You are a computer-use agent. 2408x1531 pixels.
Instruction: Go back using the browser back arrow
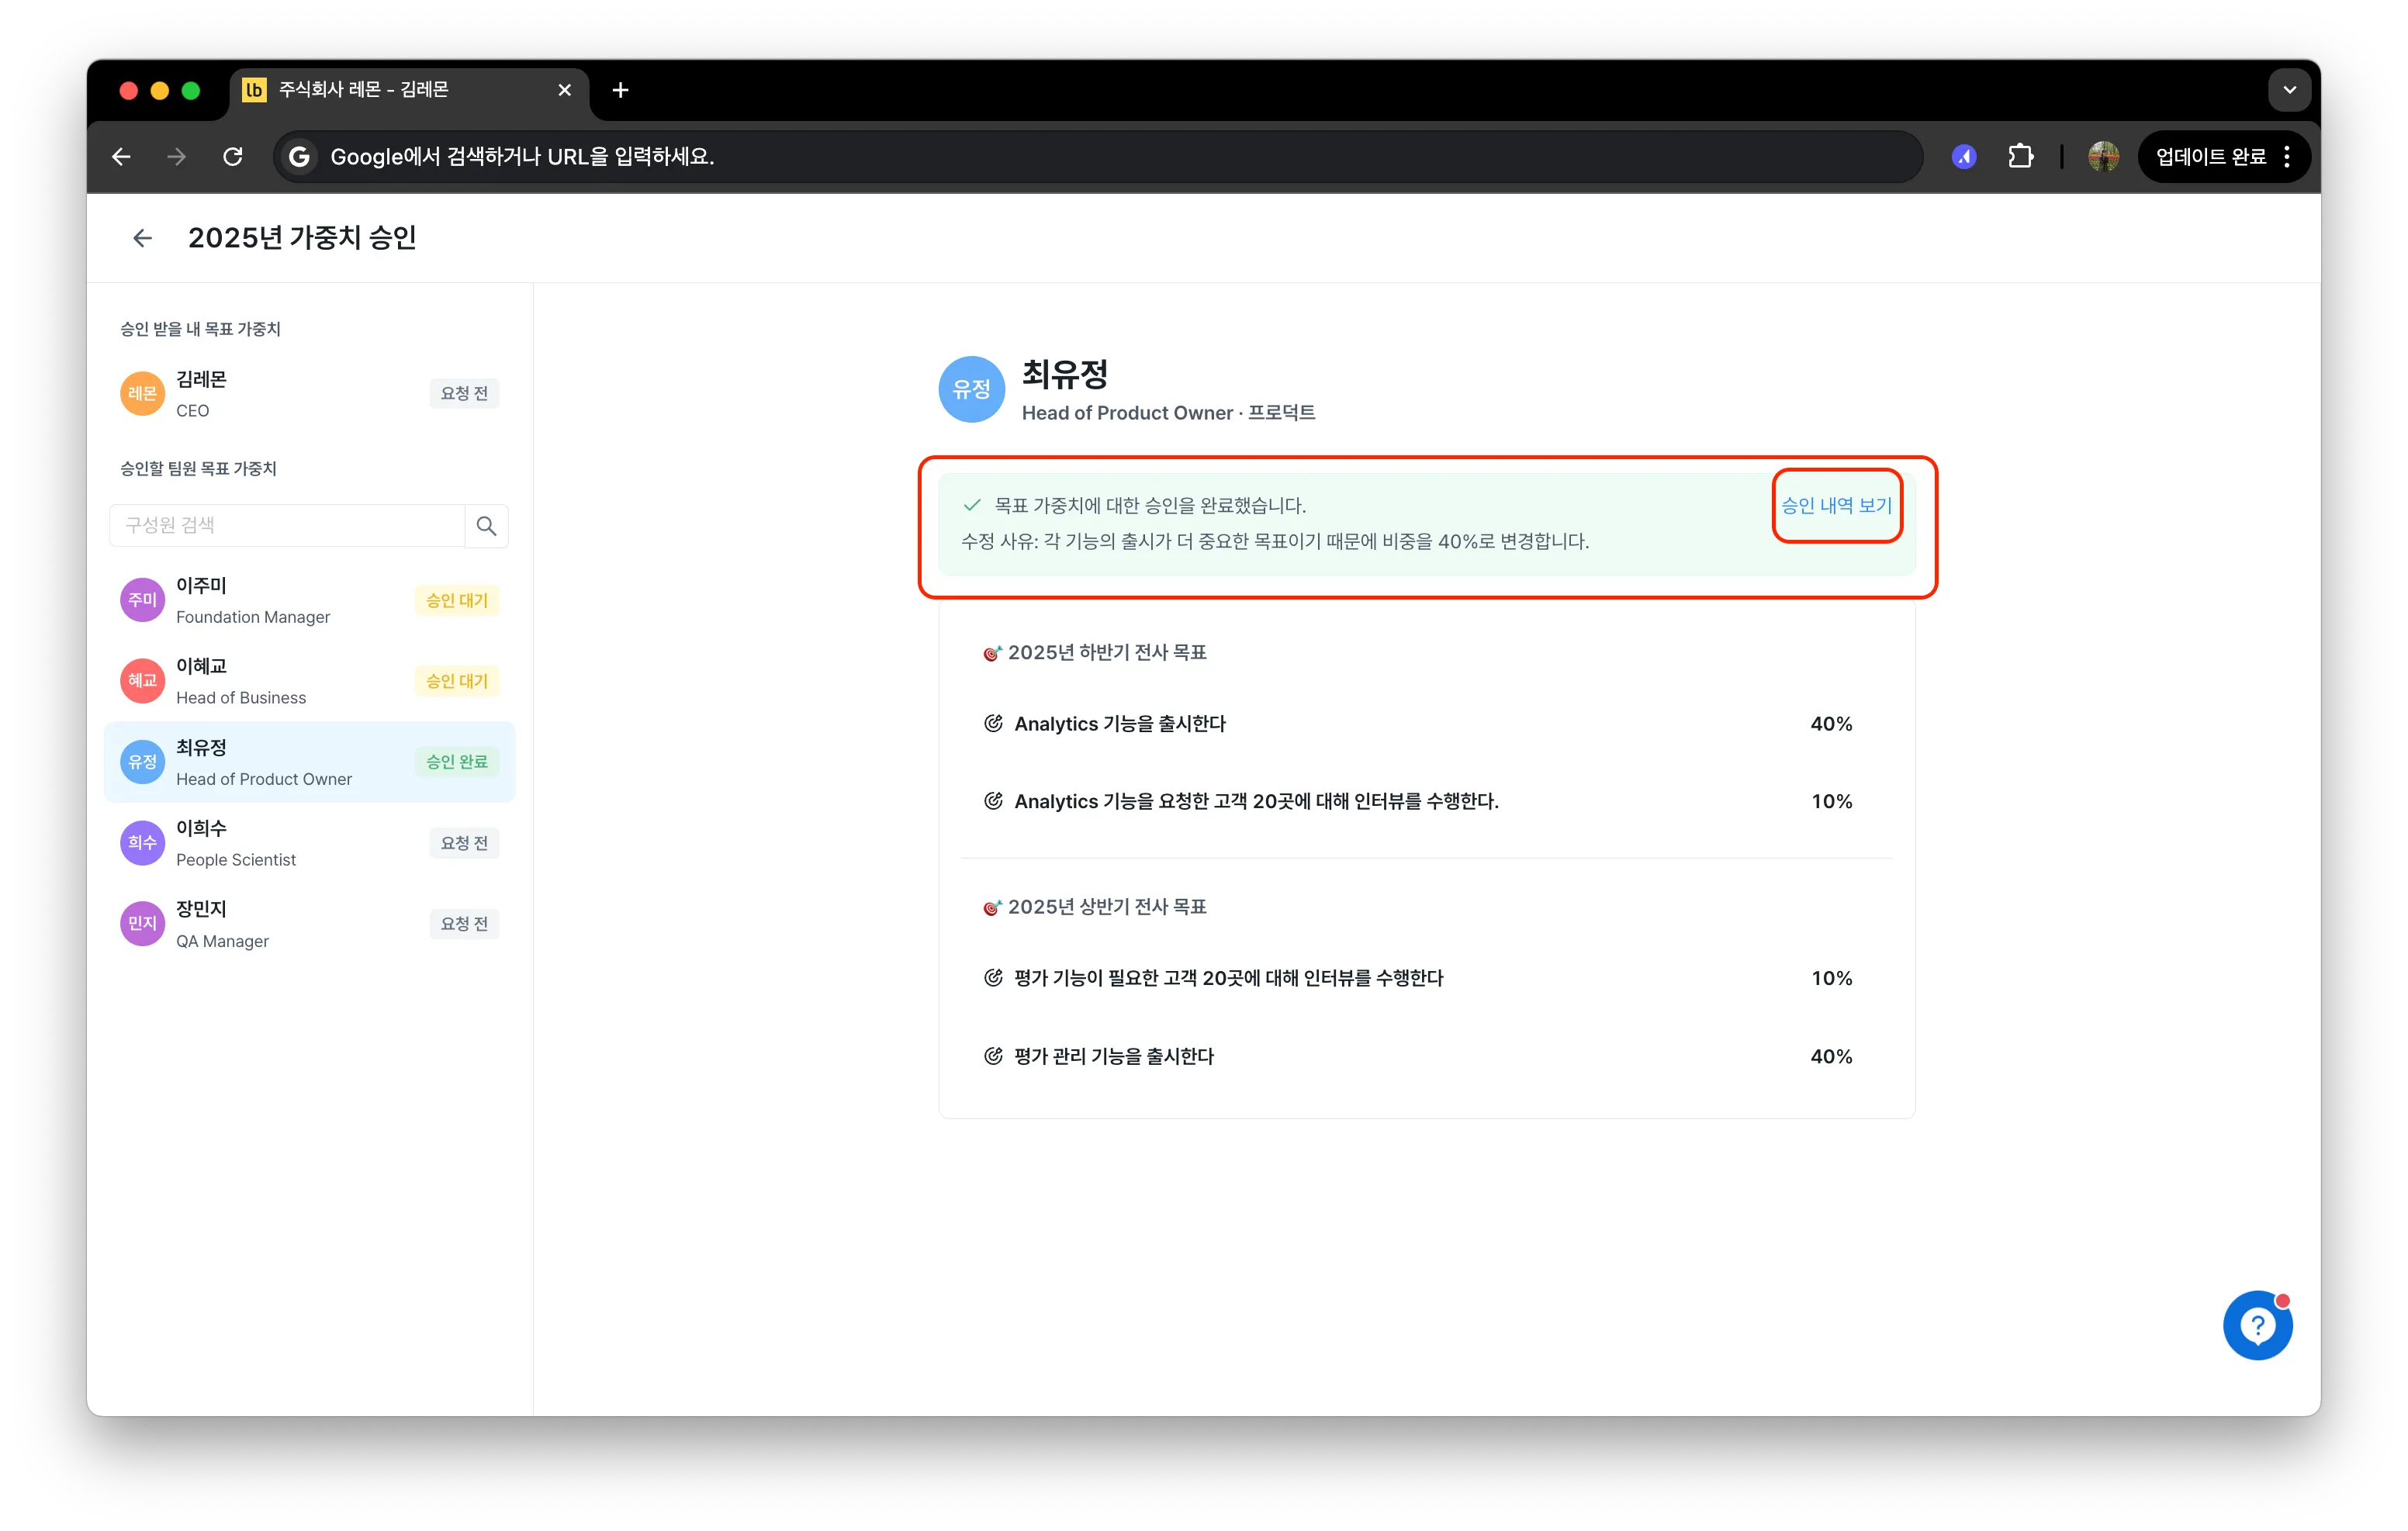pos(121,157)
